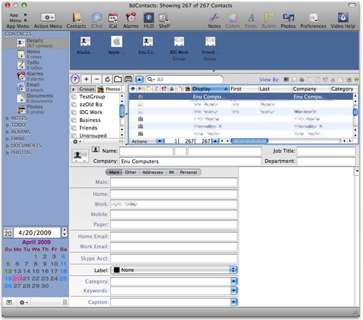Sort by the First column header

click(244, 89)
